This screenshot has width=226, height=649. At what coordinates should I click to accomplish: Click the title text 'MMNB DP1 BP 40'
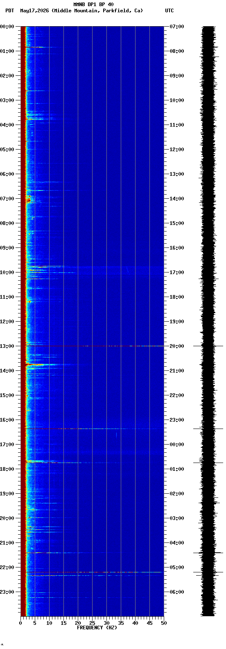point(93,5)
